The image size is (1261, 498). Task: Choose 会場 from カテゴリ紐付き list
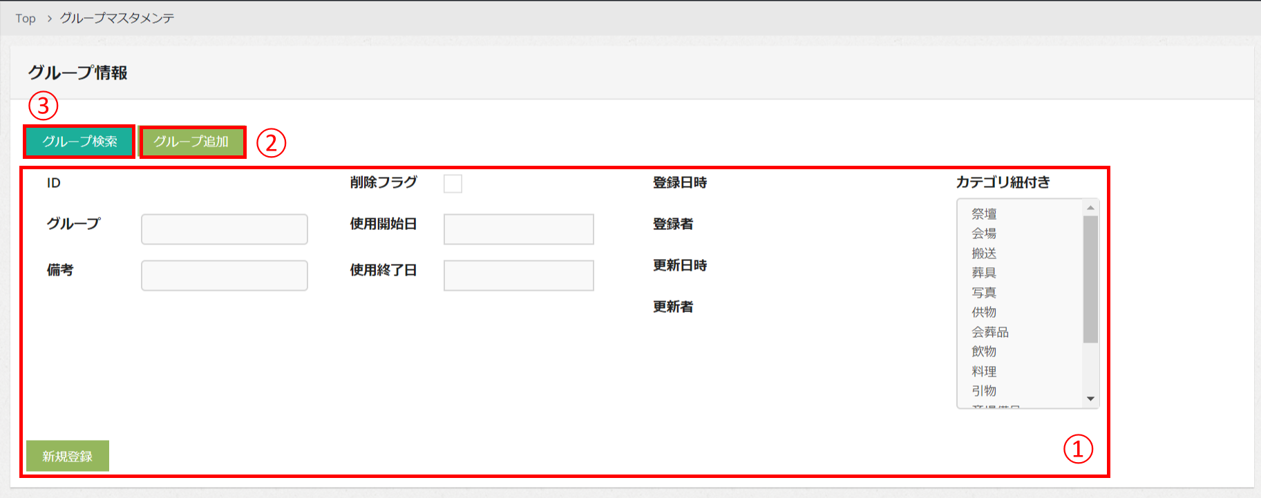(984, 233)
